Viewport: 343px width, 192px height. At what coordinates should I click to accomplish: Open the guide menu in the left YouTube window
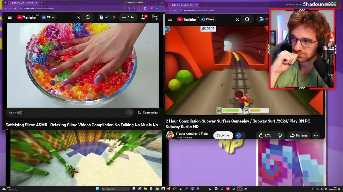tap(10, 17)
